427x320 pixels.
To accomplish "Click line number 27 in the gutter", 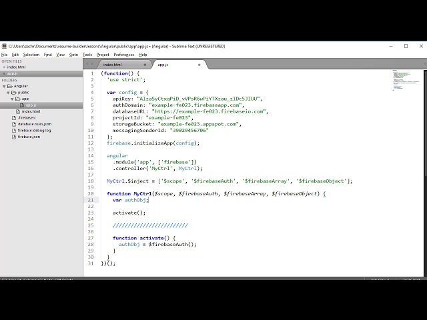I will (91, 238).
